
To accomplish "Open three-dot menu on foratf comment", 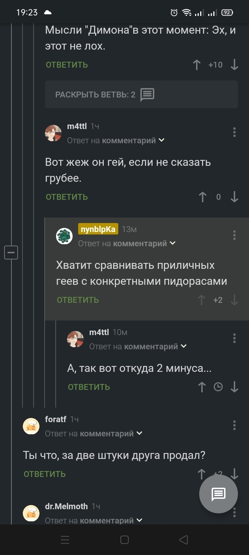I will click(234, 425).
